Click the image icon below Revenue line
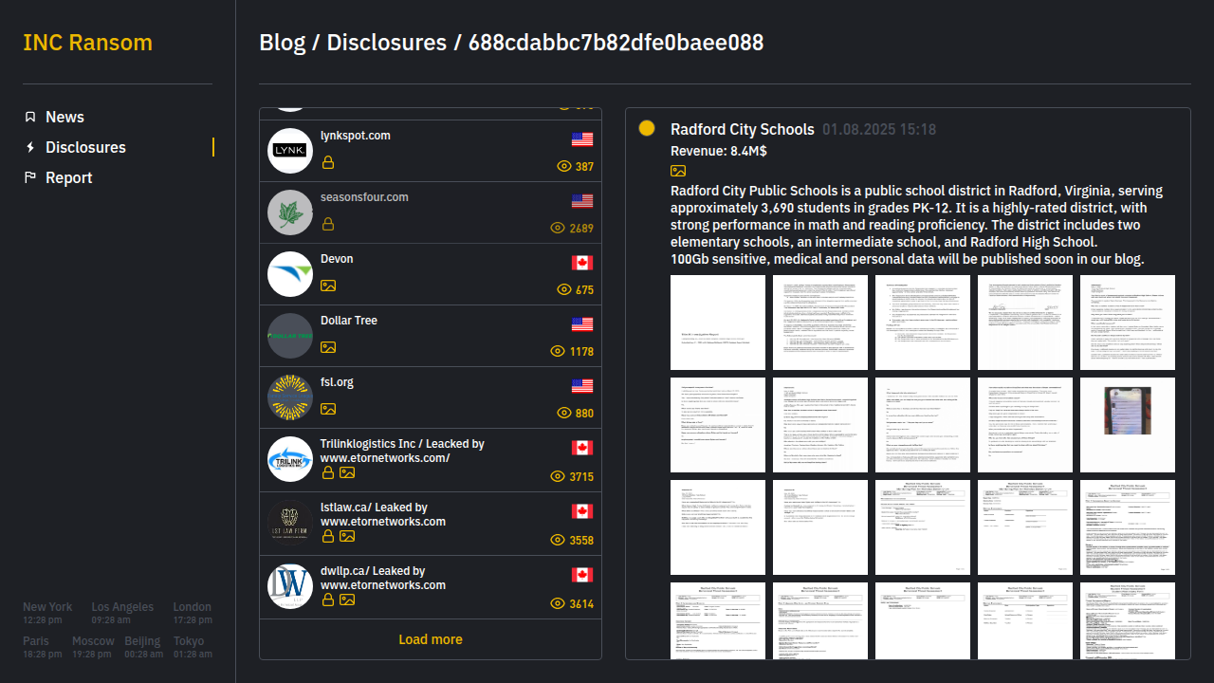The image size is (1214, 683). click(x=678, y=171)
